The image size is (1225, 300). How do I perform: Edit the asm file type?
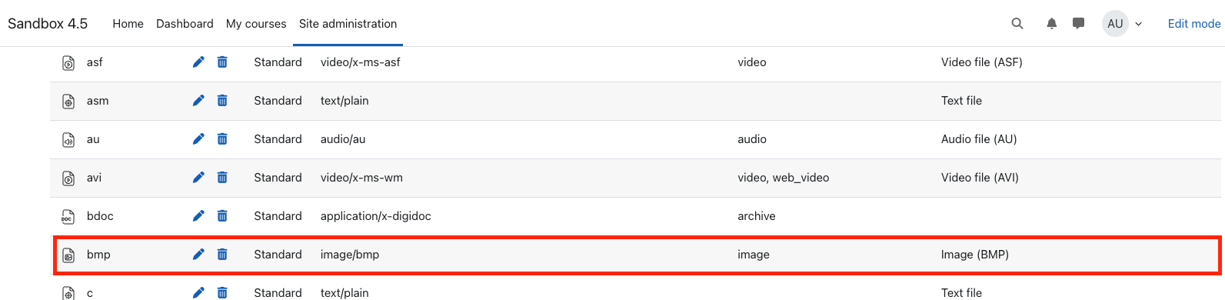point(198,101)
